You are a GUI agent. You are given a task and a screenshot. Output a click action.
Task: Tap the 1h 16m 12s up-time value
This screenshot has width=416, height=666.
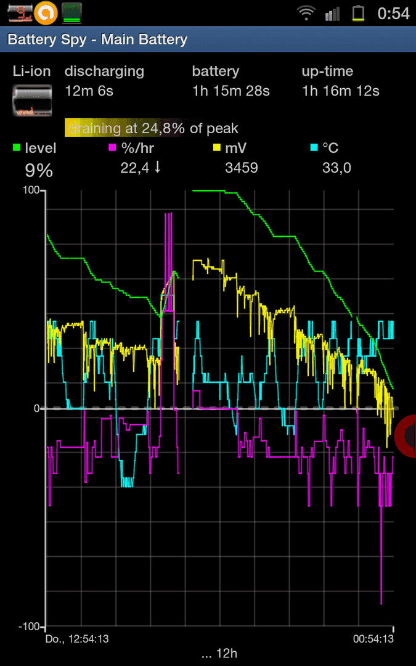pyautogui.click(x=340, y=91)
